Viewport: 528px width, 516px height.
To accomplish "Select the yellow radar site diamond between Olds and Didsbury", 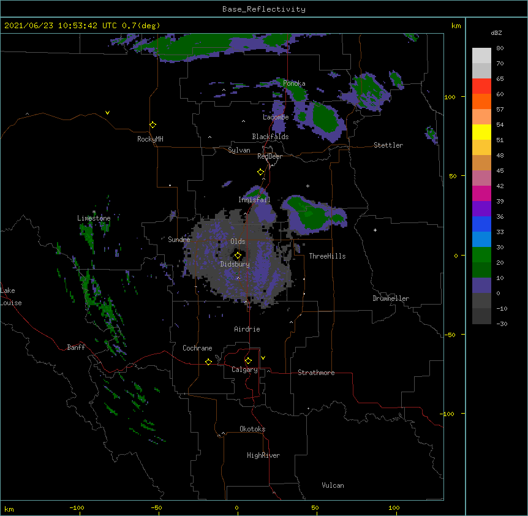I will [x=238, y=256].
